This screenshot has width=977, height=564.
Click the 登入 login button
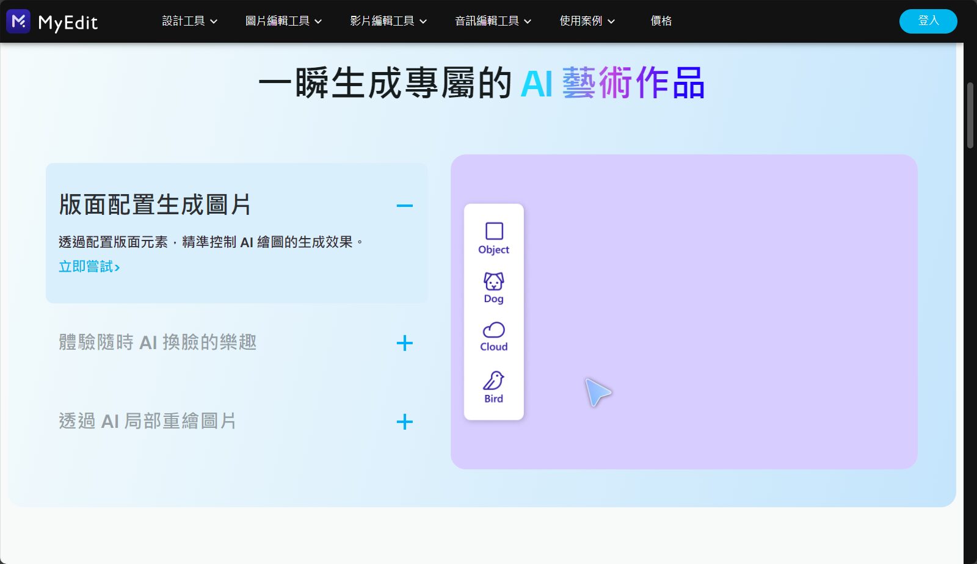[928, 21]
